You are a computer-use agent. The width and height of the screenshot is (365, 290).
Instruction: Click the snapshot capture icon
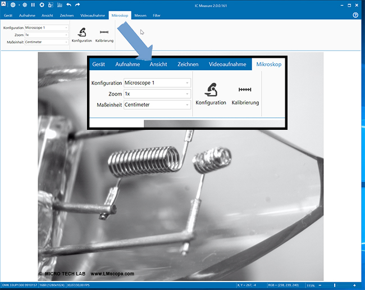click(42, 4)
